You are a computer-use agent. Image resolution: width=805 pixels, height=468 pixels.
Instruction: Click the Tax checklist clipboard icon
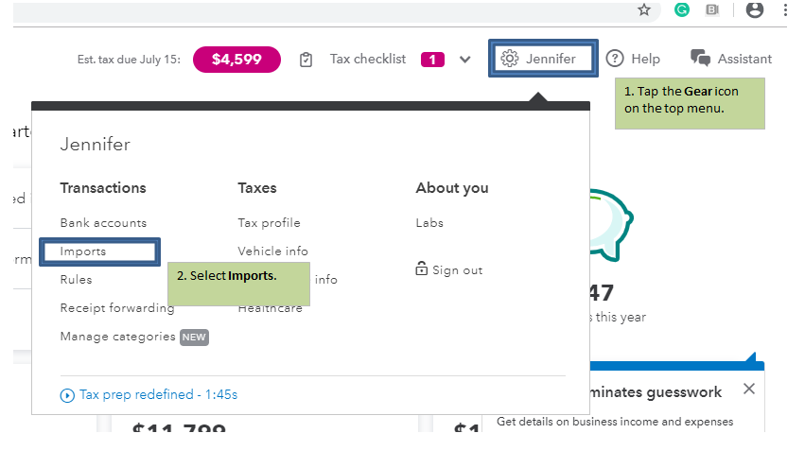pyautogui.click(x=306, y=60)
